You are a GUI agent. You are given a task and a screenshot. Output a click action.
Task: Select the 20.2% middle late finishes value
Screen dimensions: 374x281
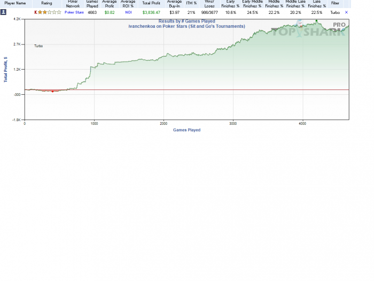click(295, 12)
